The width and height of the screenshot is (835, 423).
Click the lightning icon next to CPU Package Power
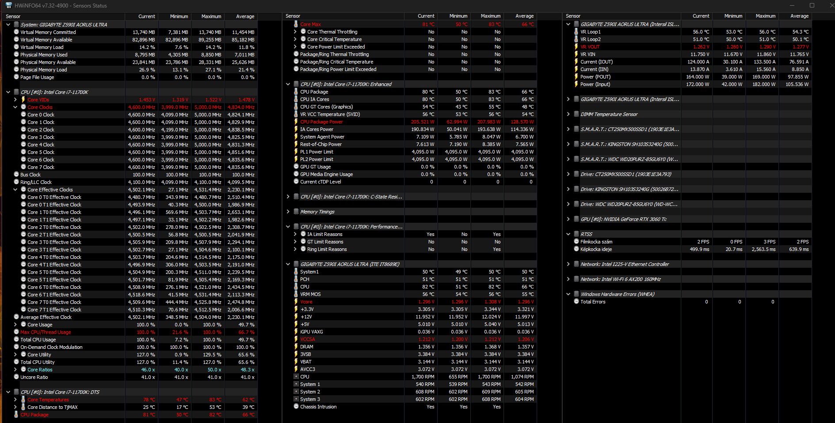[296, 122]
